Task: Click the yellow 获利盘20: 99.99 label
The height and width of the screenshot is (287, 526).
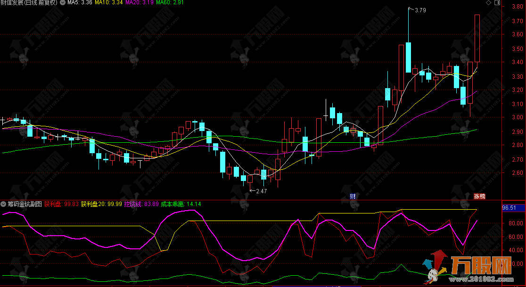Action: click(101, 204)
